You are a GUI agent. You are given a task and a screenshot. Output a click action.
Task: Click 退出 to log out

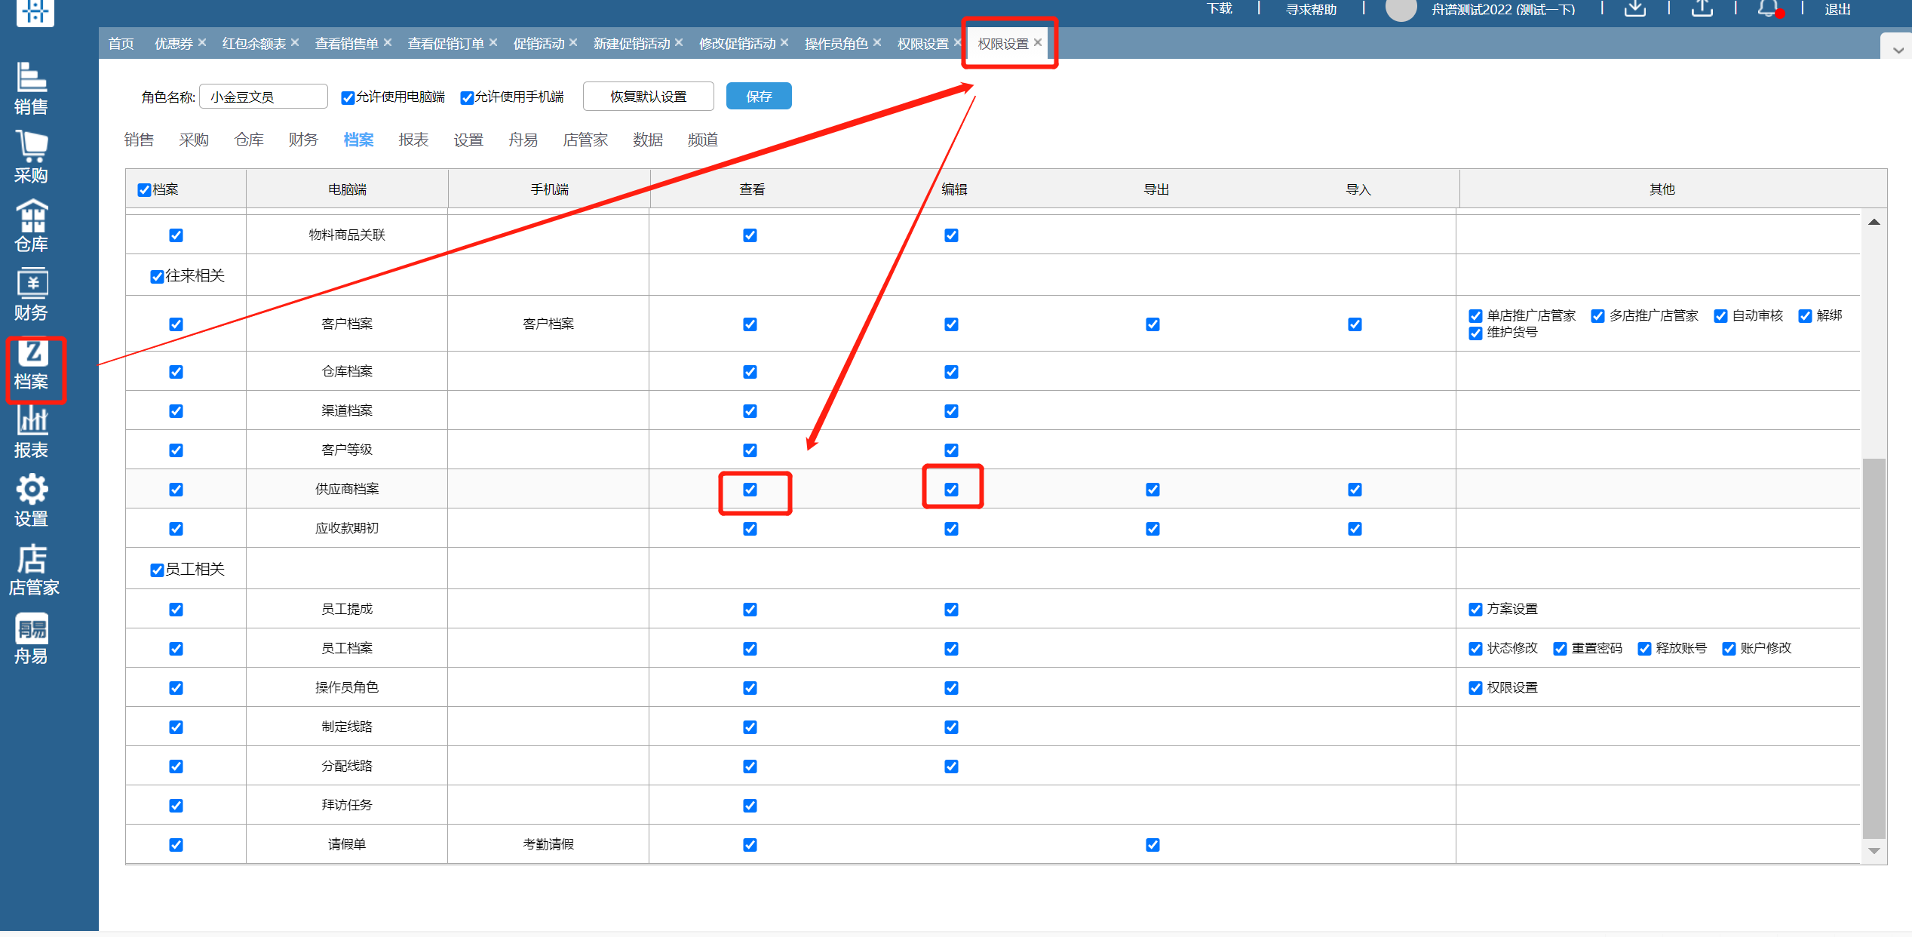(x=1837, y=10)
